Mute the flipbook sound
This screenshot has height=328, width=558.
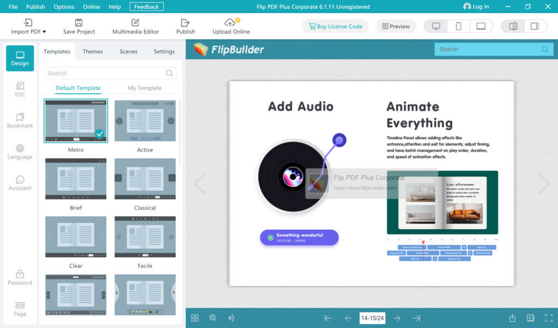click(231, 318)
